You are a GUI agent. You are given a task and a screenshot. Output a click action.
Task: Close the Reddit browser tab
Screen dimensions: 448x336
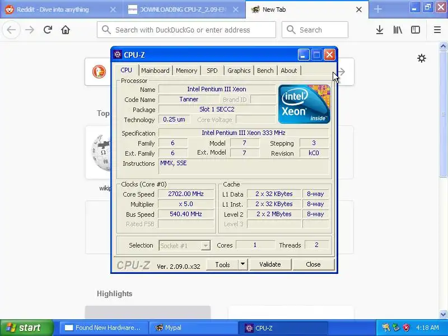113,10
